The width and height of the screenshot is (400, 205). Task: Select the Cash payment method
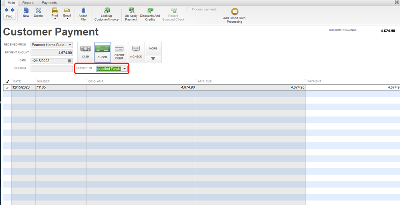[85, 52]
